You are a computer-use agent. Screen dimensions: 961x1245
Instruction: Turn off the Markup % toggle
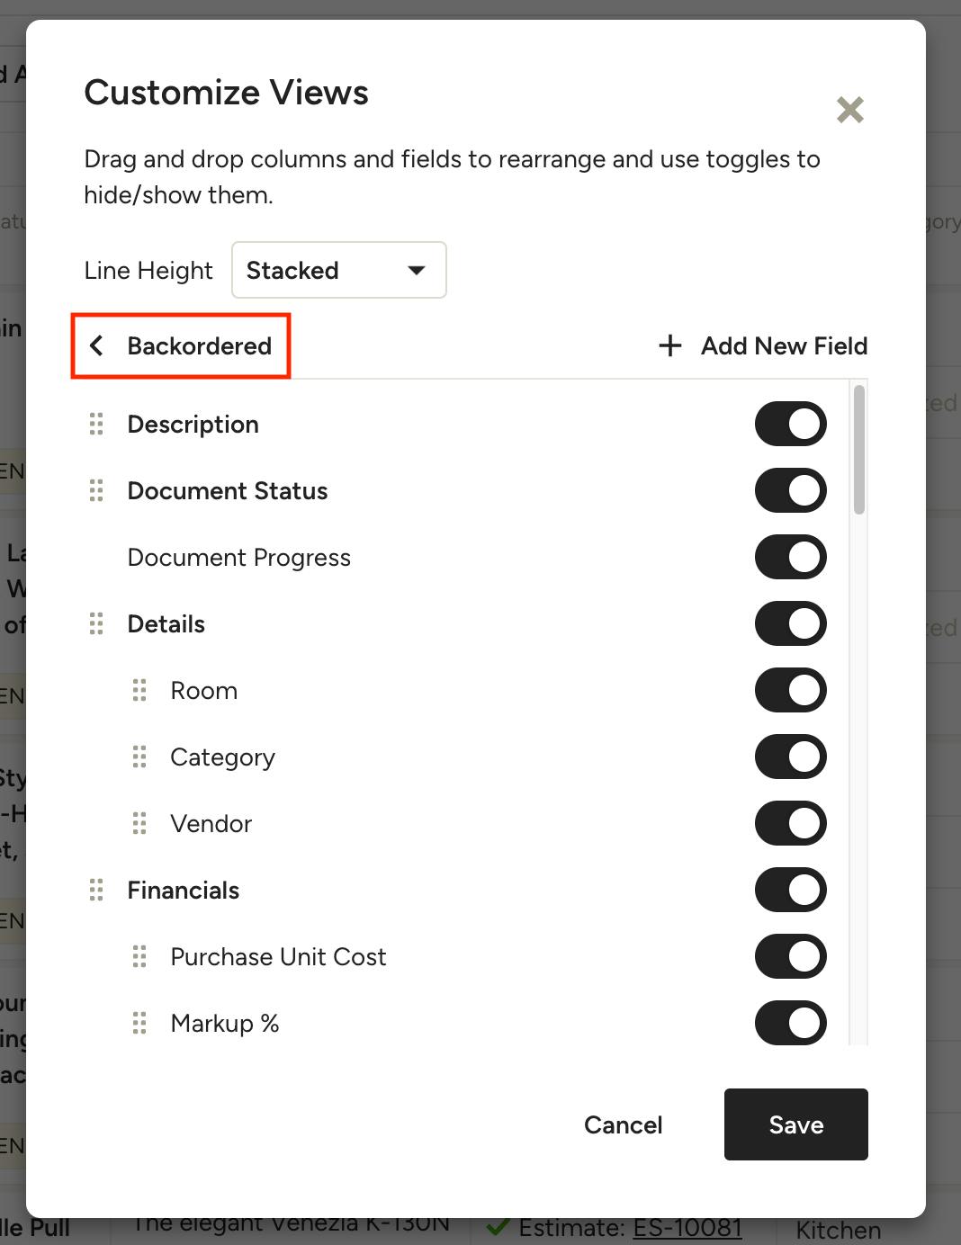[x=790, y=1023]
